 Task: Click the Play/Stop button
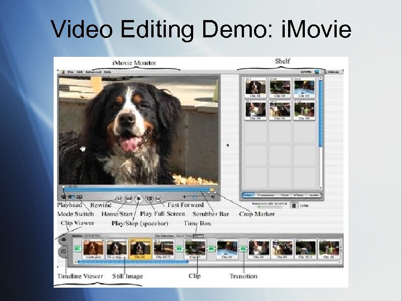[138, 198]
